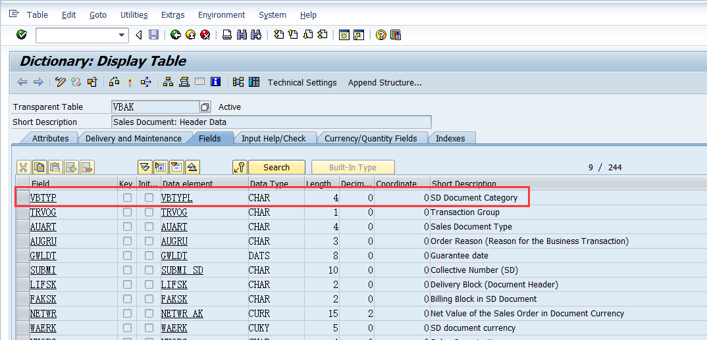This screenshot has width=707, height=340.
Task: Click the Collapse Include icon above table
Action: (x=176, y=167)
